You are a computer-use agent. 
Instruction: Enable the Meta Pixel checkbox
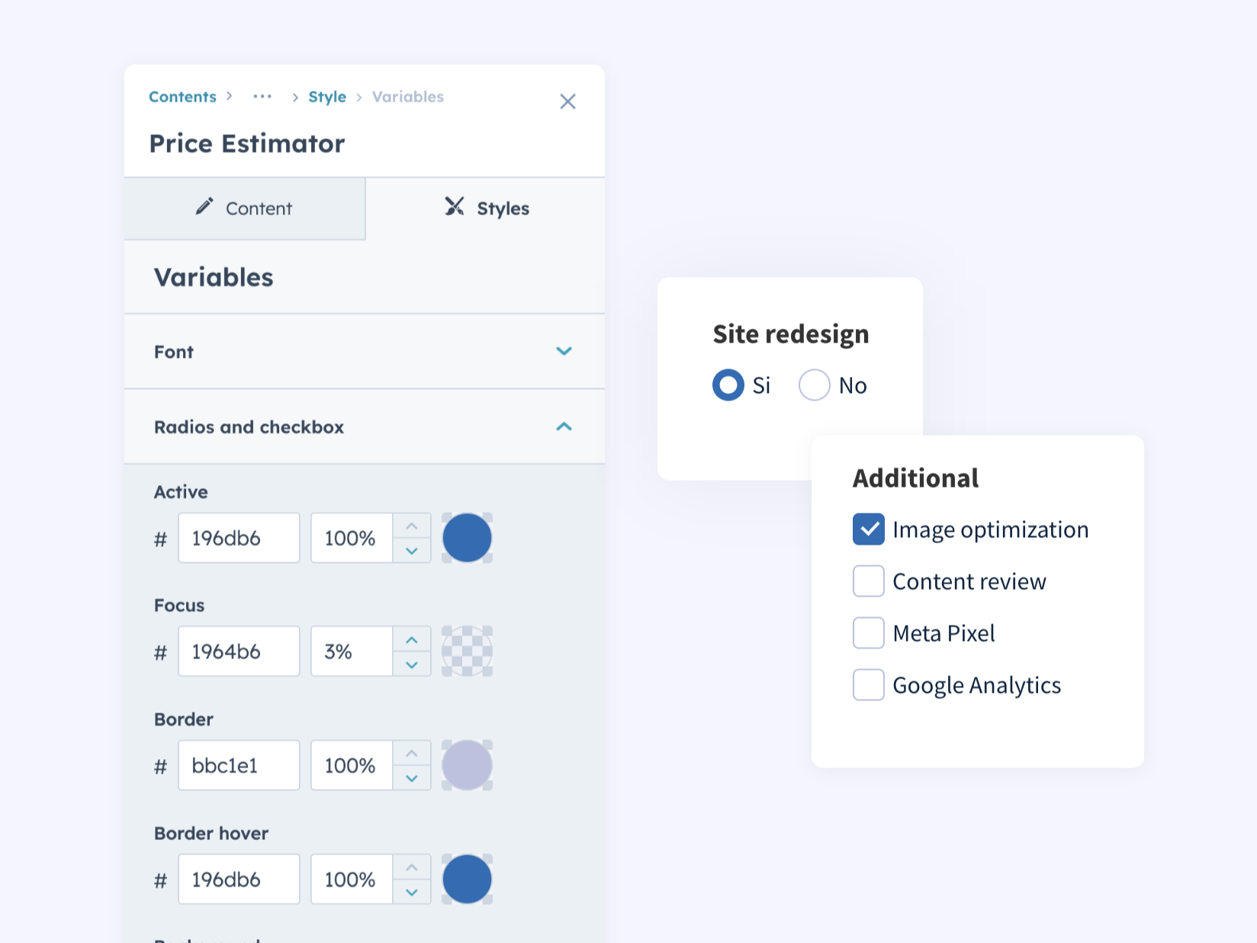click(x=868, y=632)
